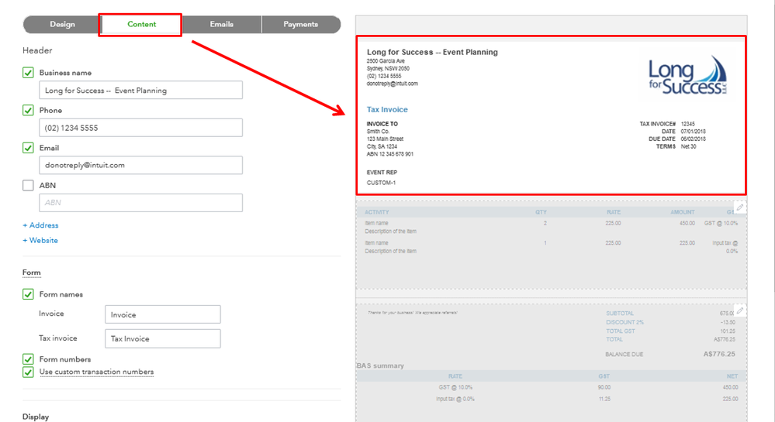
Task: Click the Tax Invoice title in preview
Action: (387, 110)
